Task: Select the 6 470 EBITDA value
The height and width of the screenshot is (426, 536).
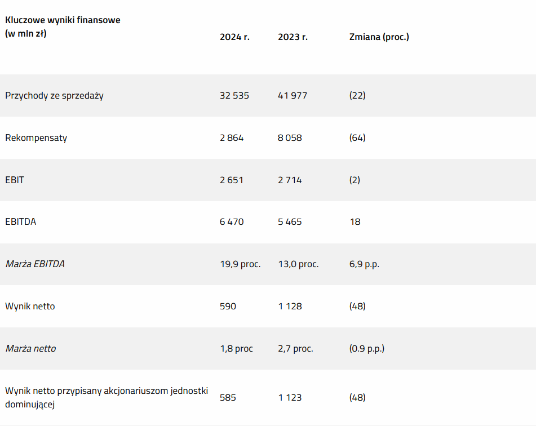Action: [x=232, y=221]
